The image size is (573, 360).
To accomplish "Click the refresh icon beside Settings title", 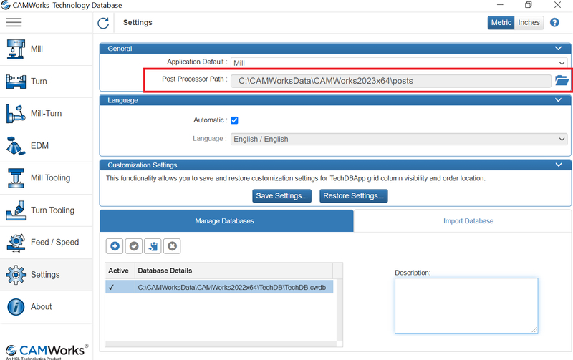I will [103, 23].
